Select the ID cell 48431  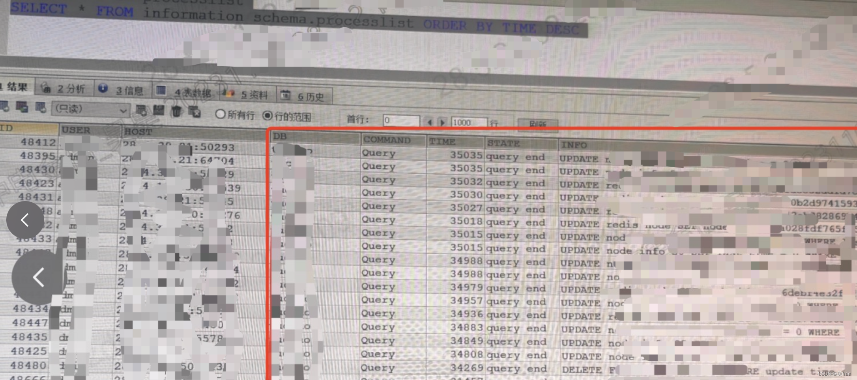(36, 197)
